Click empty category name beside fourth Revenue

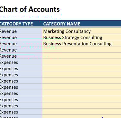tap(82, 50)
